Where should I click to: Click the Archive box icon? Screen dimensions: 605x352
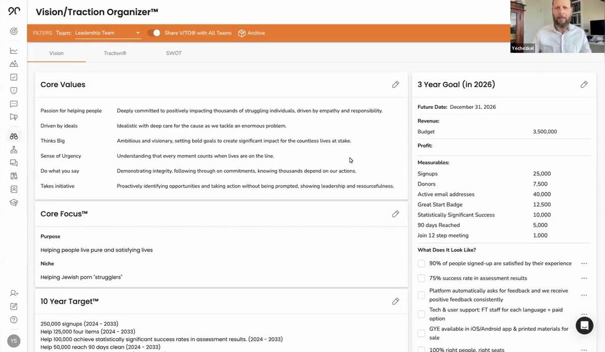pyautogui.click(x=241, y=33)
